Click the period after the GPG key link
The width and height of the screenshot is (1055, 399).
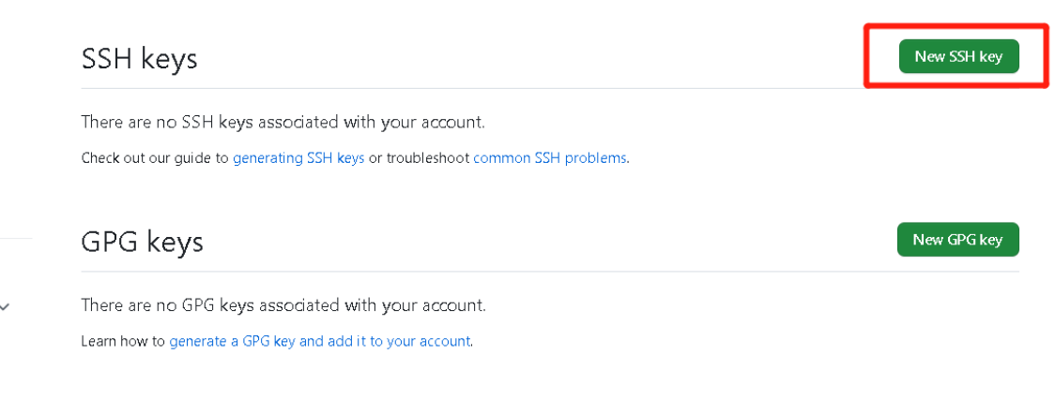coord(472,343)
